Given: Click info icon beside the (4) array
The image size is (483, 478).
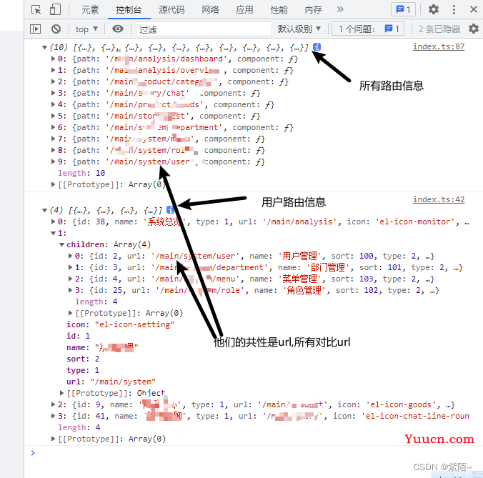Looking at the screenshot, I should click(170, 210).
